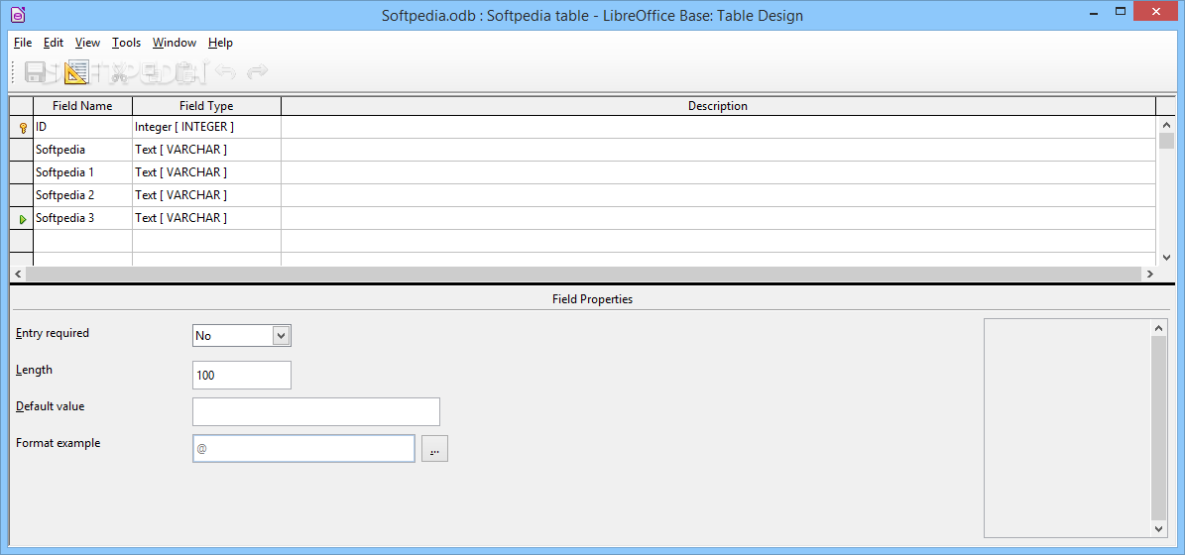Click the Integer [ INTEGER ] field type cell
This screenshot has width=1185, height=555.
coord(206,127)
